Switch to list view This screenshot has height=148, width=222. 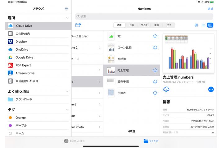click(203, 25)
